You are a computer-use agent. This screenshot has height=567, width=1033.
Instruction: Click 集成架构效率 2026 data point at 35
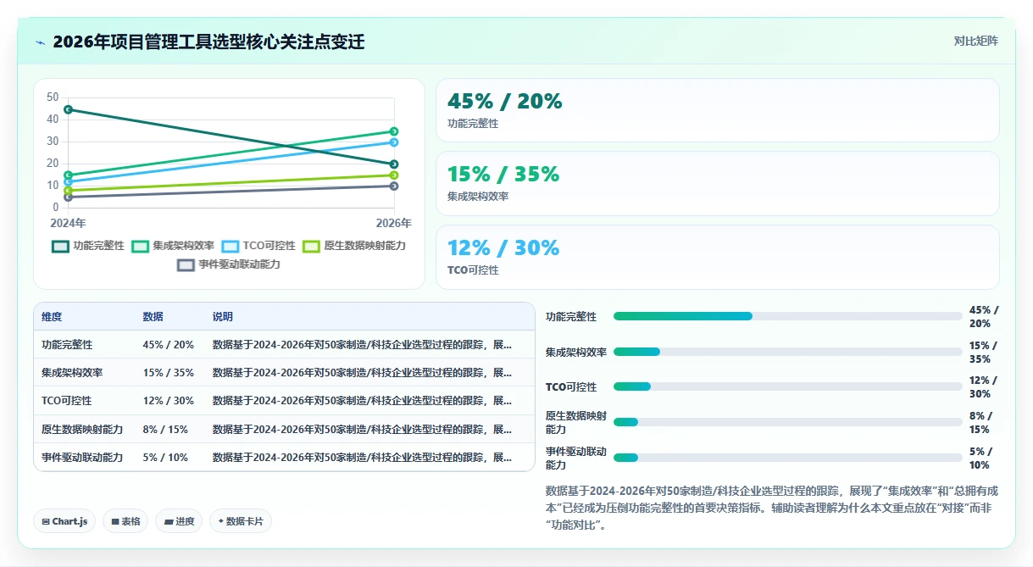394,131
